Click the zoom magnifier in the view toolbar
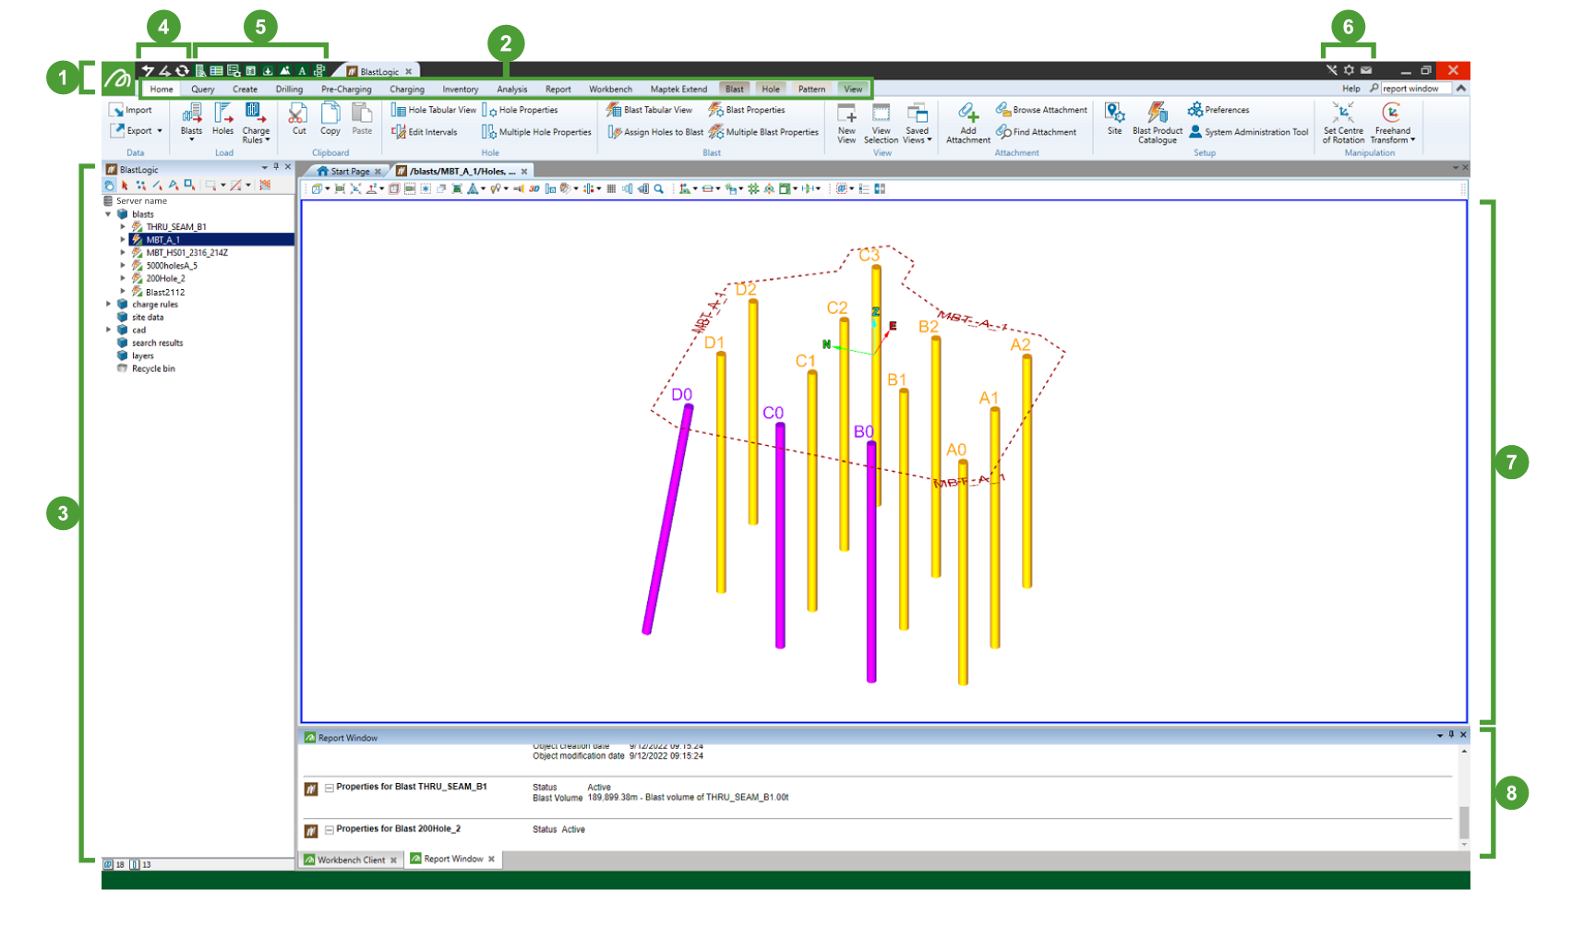The height and width of the screenshot is (951, 1572). tap(659, 189)
